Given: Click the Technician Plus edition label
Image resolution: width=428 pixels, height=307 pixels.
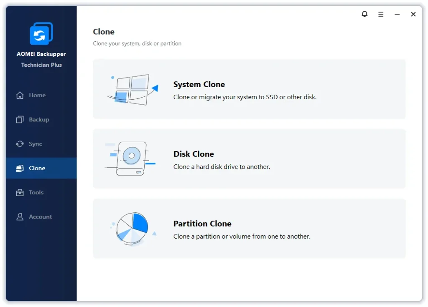Looking at the screenshot, I should [x=41, y=65].
